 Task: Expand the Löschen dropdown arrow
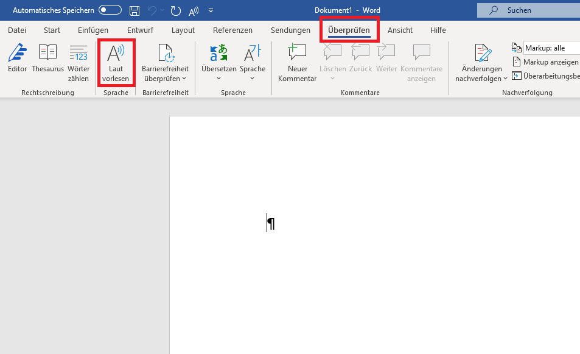pos(332,78)
